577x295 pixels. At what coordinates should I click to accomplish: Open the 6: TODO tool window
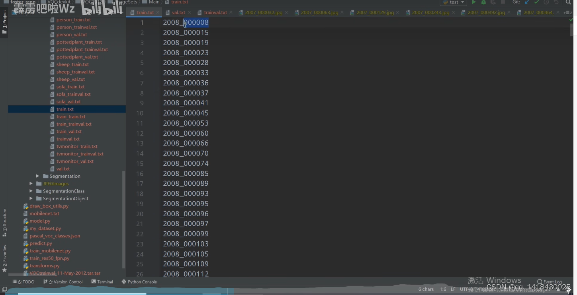[23, 282]
